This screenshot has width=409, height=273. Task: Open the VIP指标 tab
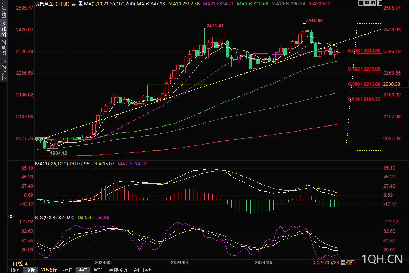[x=49, y=270]
